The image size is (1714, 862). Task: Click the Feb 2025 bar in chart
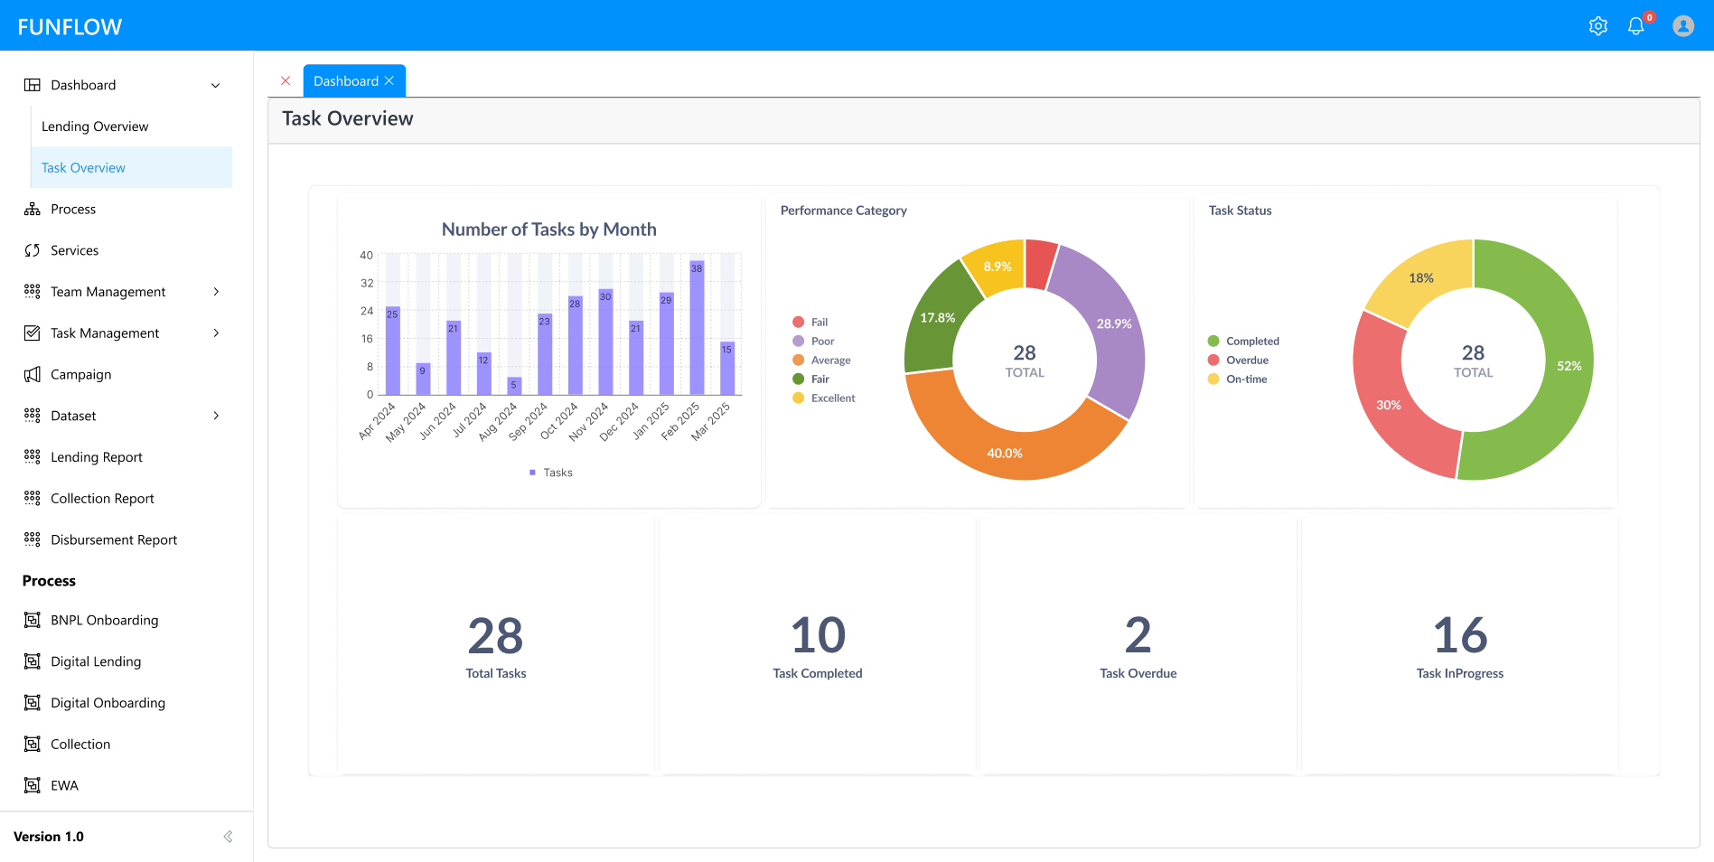click(x=697, y=330)
